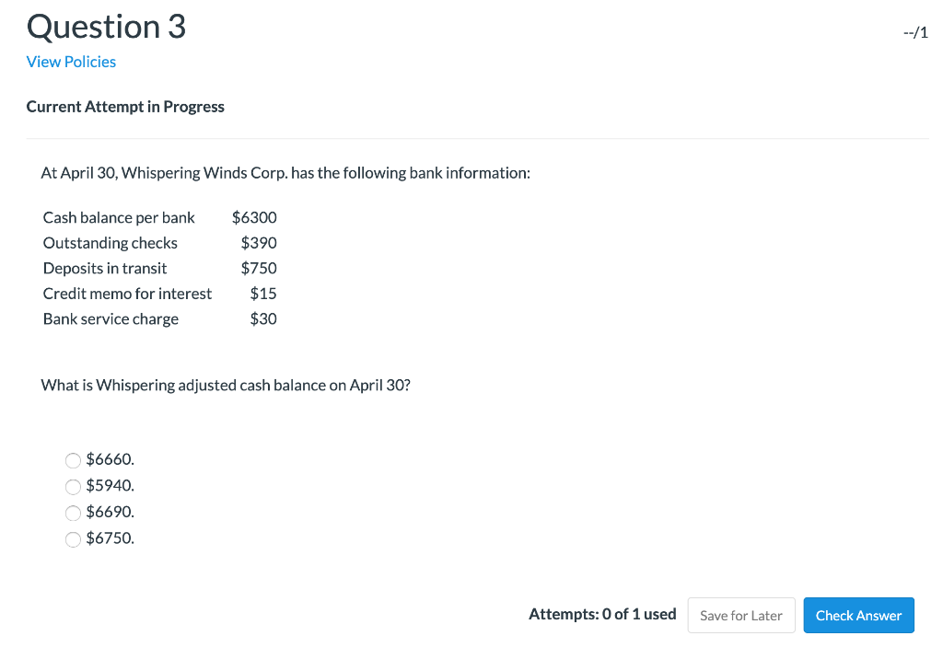The width and height of the screenshot is (943, 659).
Task: Click the score indicator showing --/1
Action: click(914, 31)
